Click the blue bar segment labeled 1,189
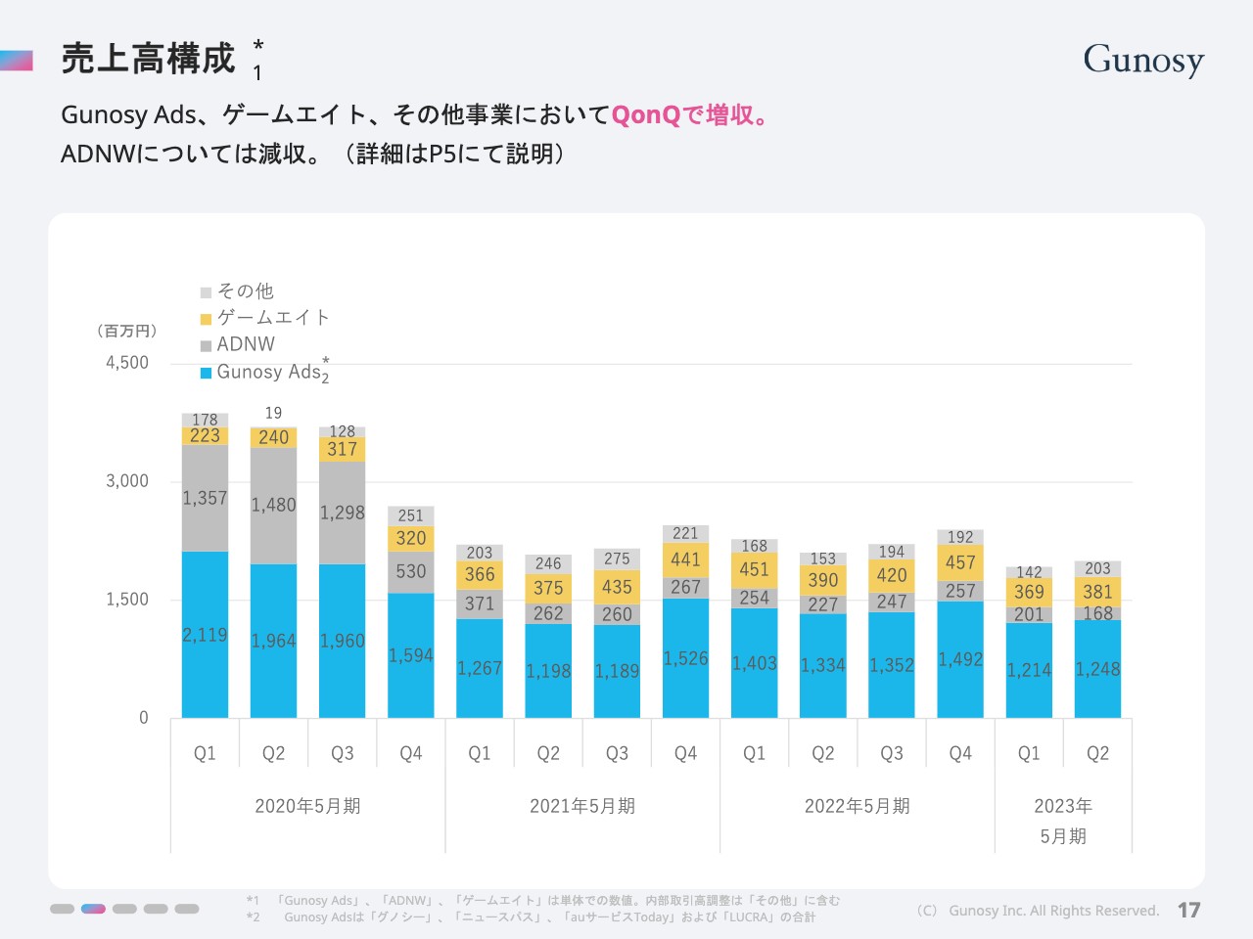This screenshot has height=939, width=1253. tap(617, 671)
